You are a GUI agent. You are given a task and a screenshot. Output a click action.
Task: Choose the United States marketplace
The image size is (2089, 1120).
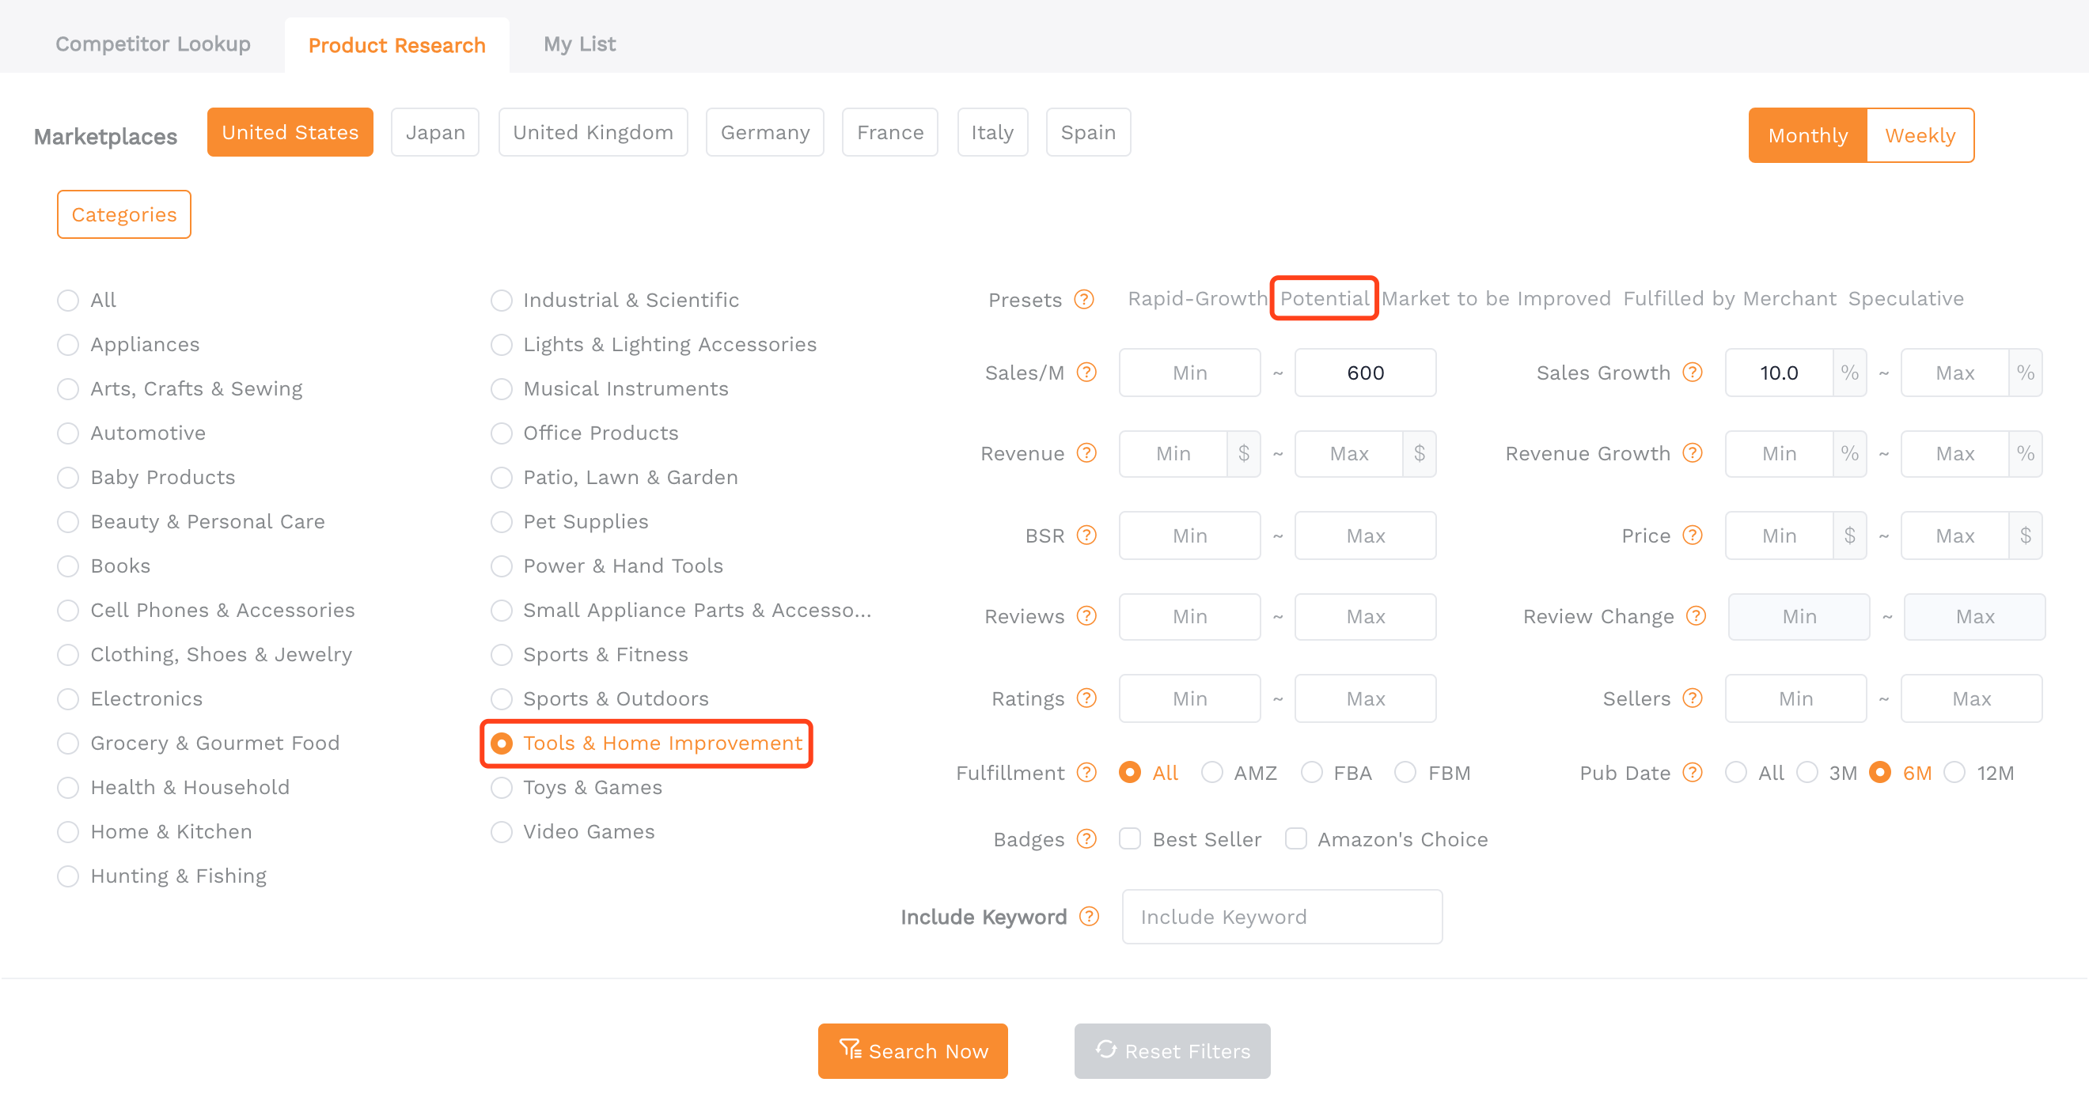(290, 132)
